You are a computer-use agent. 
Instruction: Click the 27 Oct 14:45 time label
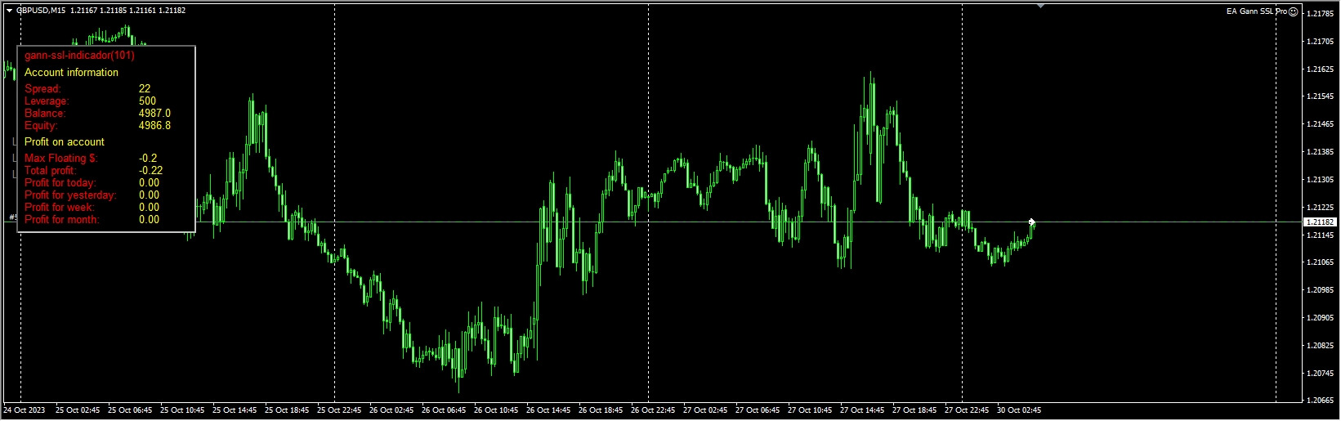pos(862,410)
